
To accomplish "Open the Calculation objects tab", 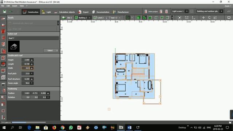I will point(64,12).
